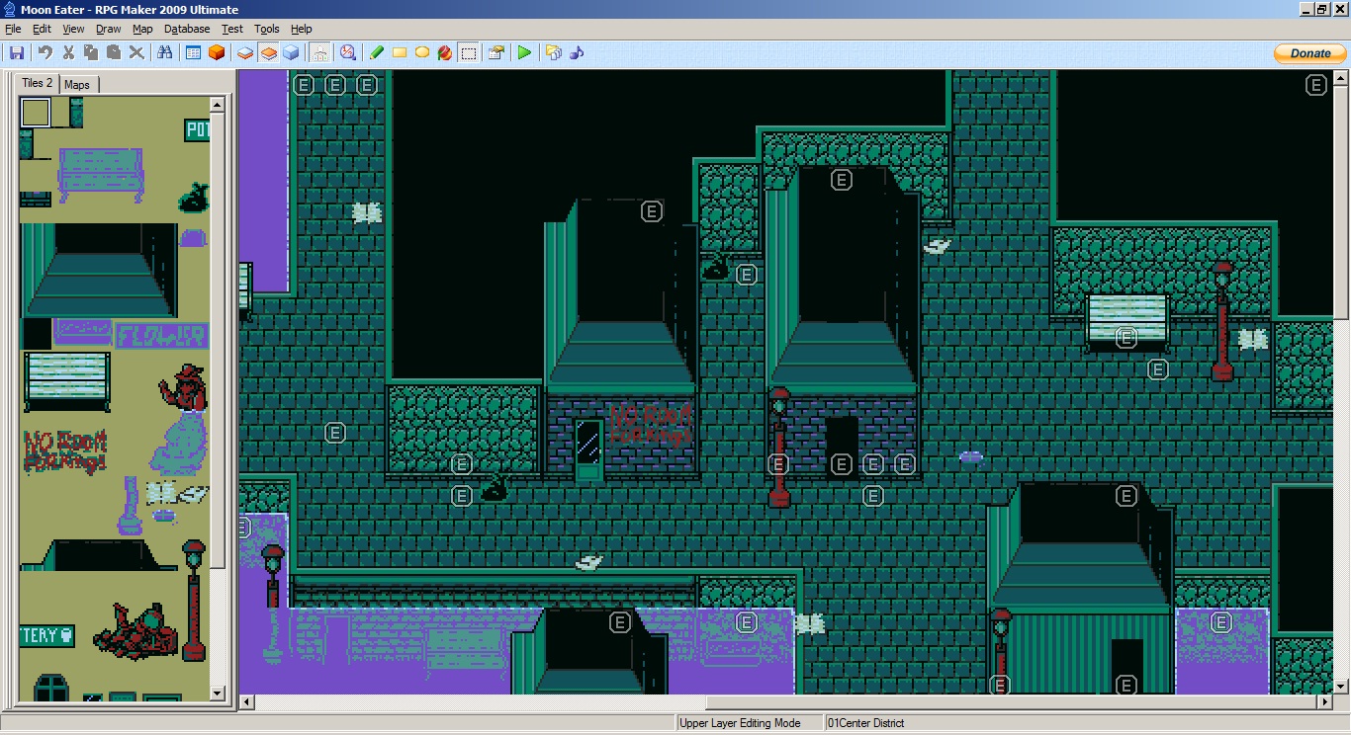Start play test with green arrow
This screenshot has width=1351, height=735.
(524, 52)
